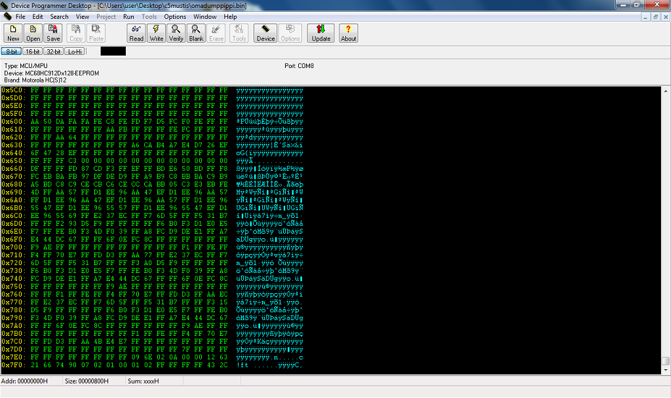Image resolution: width=671 pixels, height=398 pixels.
Task: Open the About dialog icon
Action: (349, 33)
